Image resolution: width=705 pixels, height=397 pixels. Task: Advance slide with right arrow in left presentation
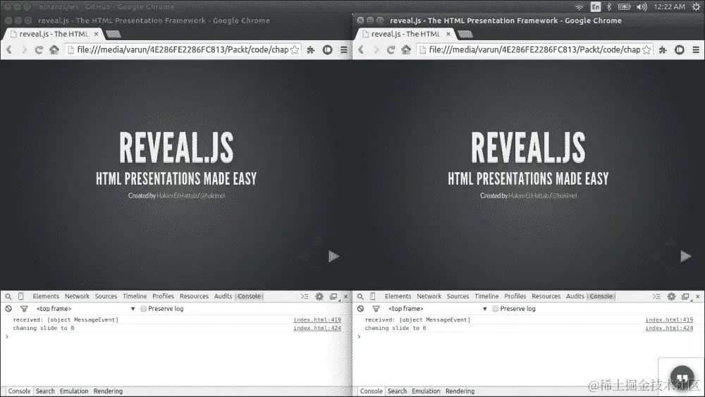pyautogui.click(x=333, y=256)
